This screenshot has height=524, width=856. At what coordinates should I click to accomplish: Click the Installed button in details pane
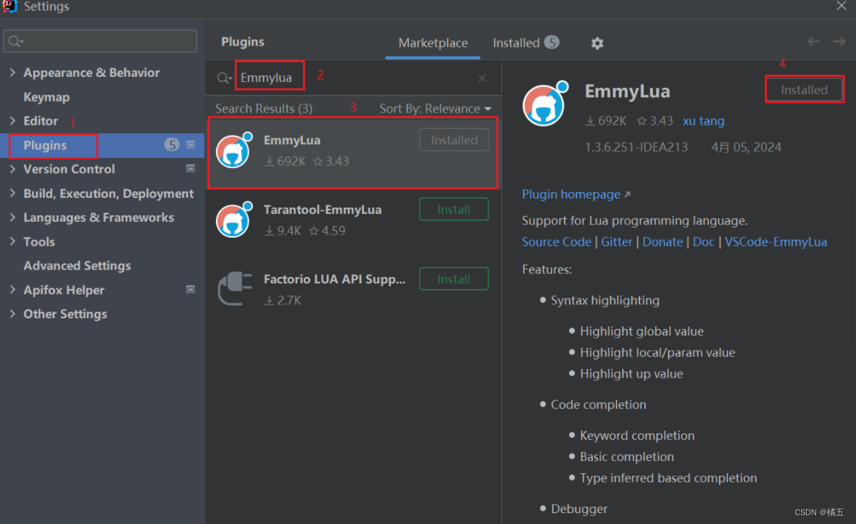[804, 90]
